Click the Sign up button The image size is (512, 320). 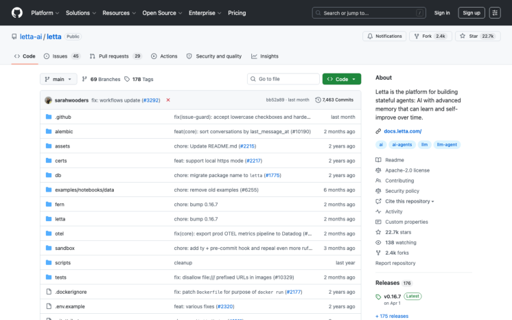(472, 13)
